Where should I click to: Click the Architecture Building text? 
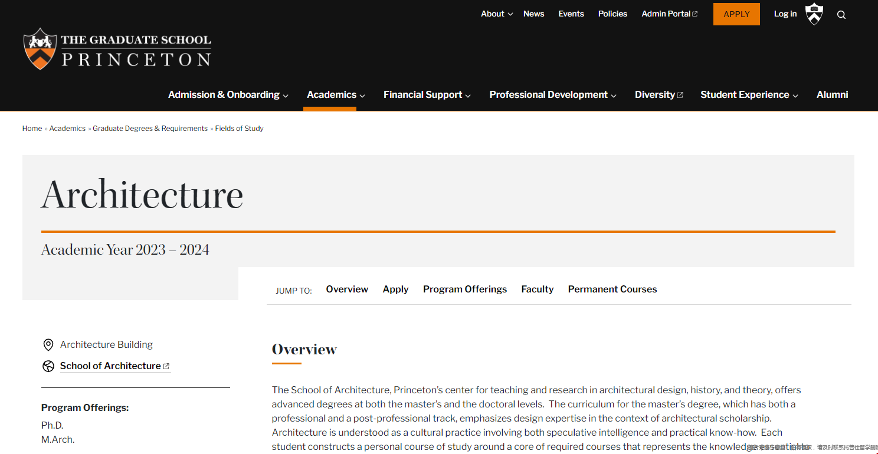coord(106,344)
